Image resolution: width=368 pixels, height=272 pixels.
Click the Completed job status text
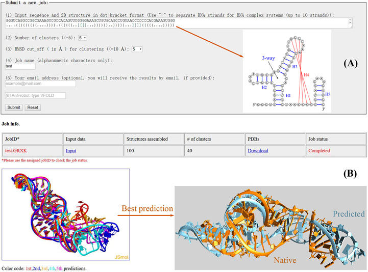coord(319,151)
